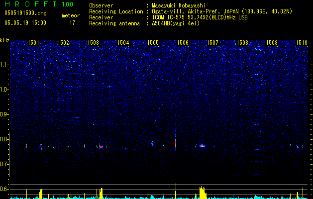313x199 pixels.
Task: Click the 1508 time marker
Action: click(x=242, y=42)
